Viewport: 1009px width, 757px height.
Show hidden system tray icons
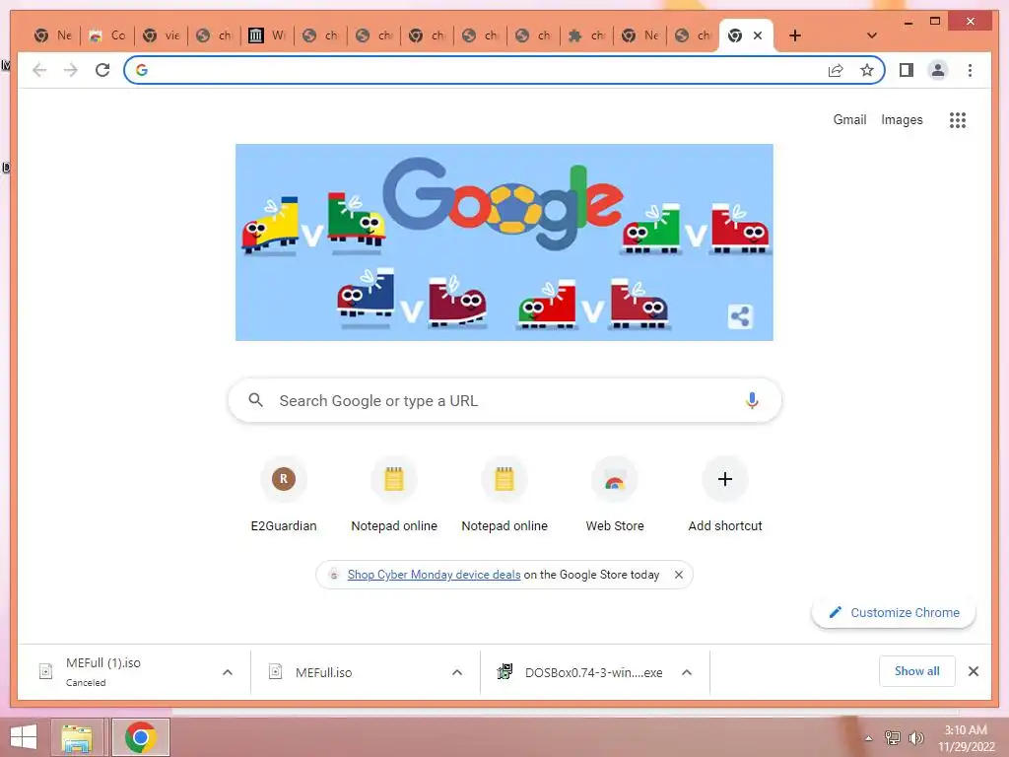(869, 738)
